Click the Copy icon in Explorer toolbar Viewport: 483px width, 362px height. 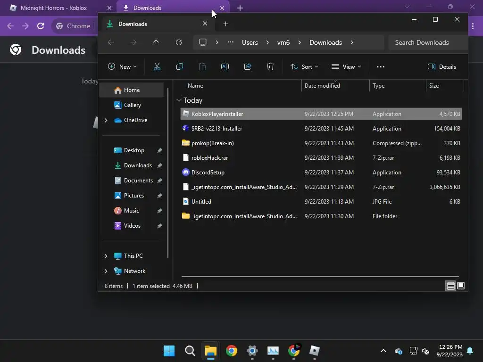point(180,66)
